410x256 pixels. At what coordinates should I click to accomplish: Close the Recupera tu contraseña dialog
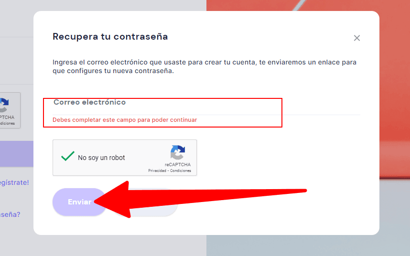point(356,38)
